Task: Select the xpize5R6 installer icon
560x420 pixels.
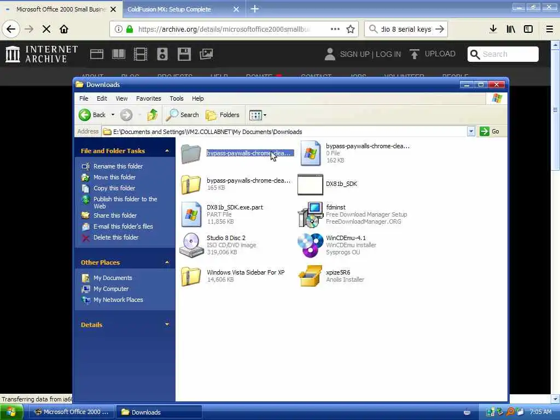Action: coord(310,276)
